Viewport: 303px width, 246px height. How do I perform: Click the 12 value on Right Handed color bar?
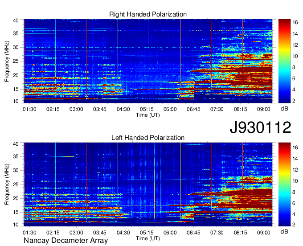295,45
